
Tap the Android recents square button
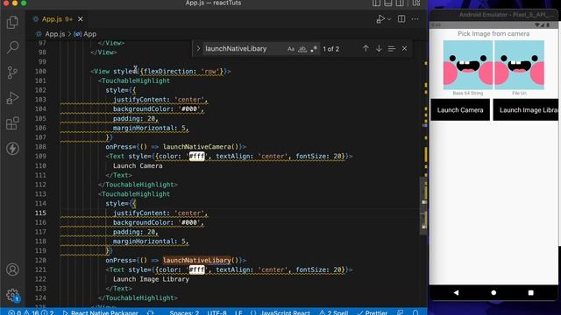pos(530,292)
